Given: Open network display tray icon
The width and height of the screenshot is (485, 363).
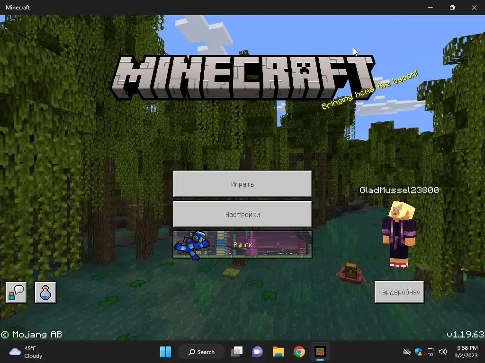Looking at the screenshot, I should coord(431,352).
